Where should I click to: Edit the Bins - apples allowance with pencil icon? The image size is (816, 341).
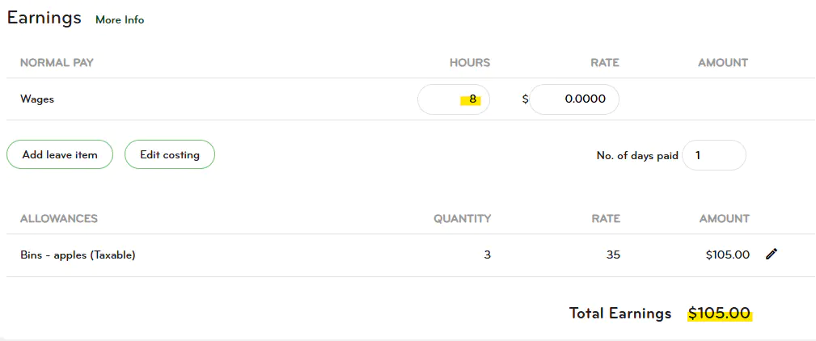point(772,255)
